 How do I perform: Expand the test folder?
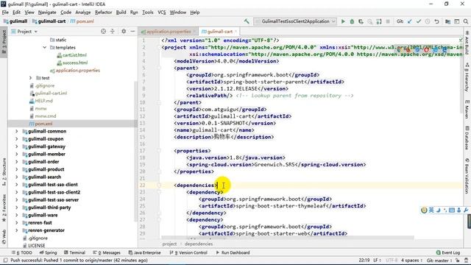(30, 78)
